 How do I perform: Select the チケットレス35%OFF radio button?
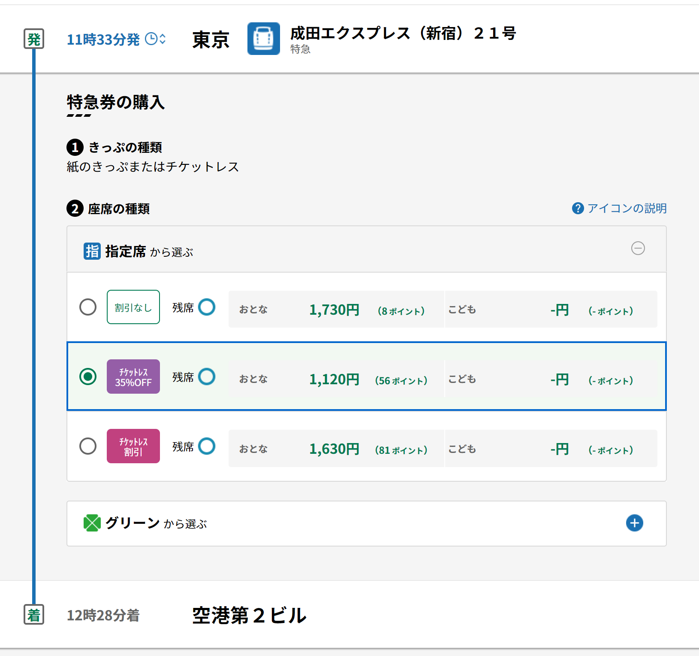[x=88, y=377]
